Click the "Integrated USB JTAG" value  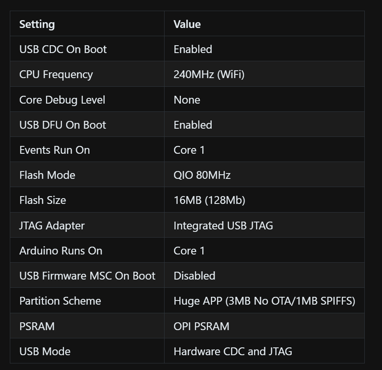(223, 226)
